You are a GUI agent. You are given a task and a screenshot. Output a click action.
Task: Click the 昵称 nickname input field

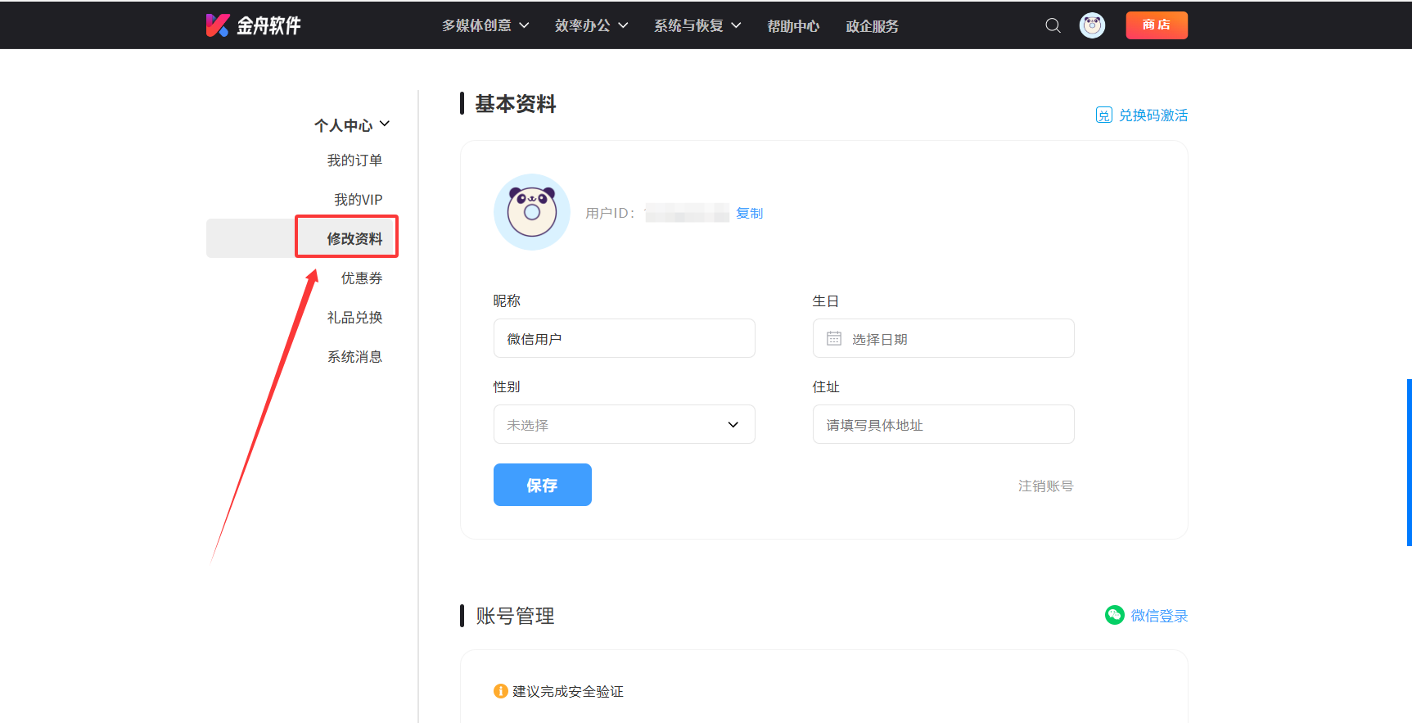click(x=624, y=338)
